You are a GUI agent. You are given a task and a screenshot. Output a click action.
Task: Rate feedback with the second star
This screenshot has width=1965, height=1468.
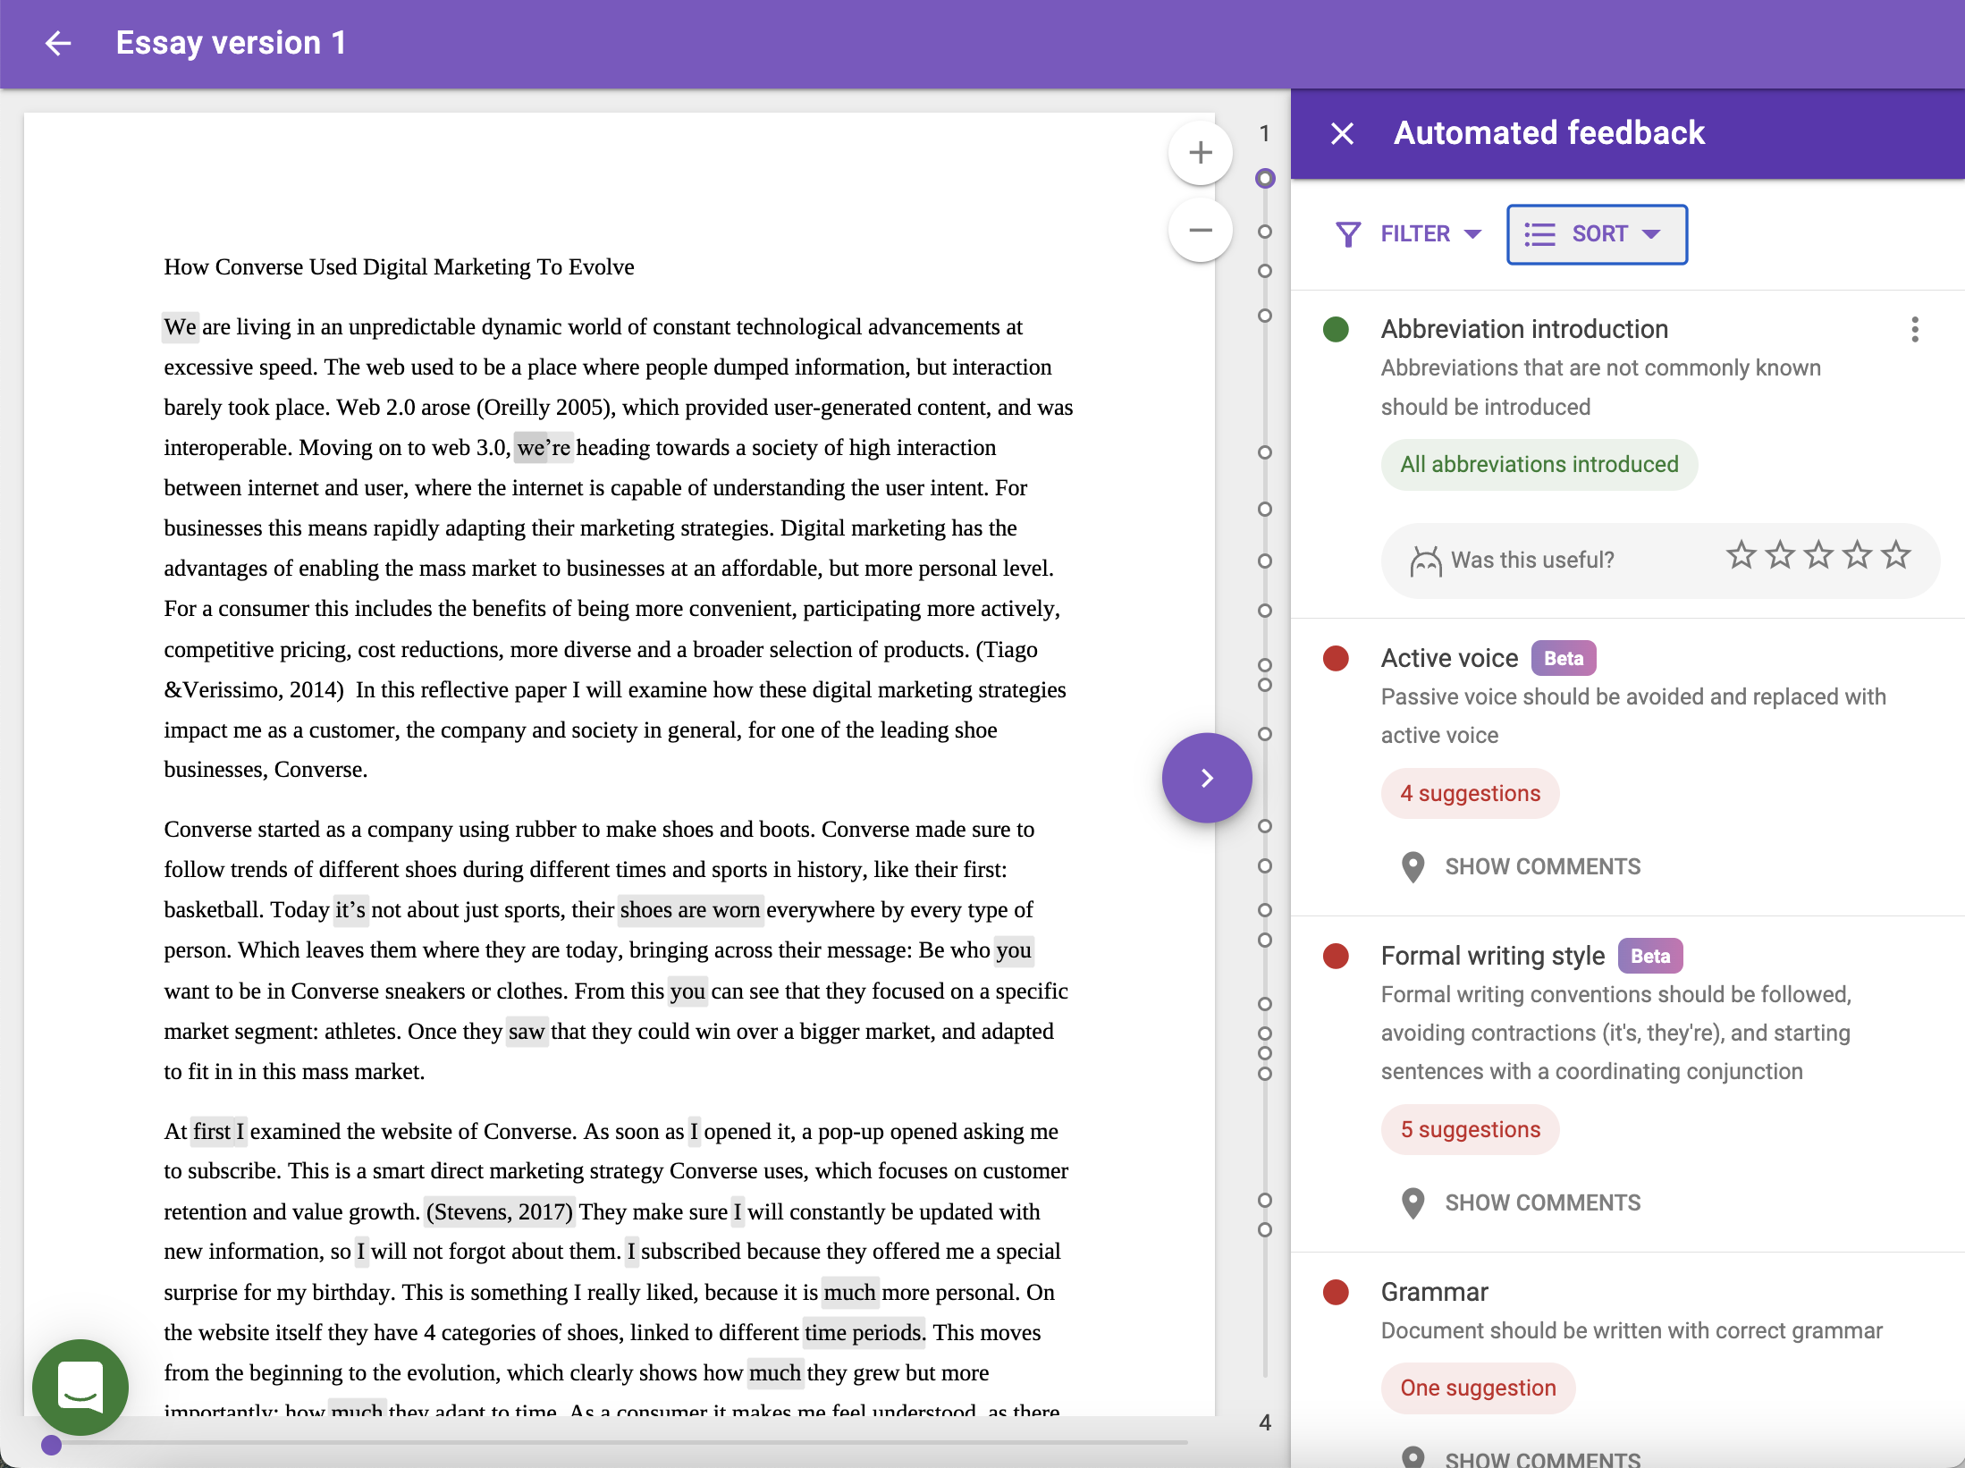point(1780,555)
